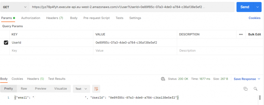Image resolution: width=264 pixels, height=105 pixels.
Task: Click the Bulk Edit button
Action: [254, 34]
